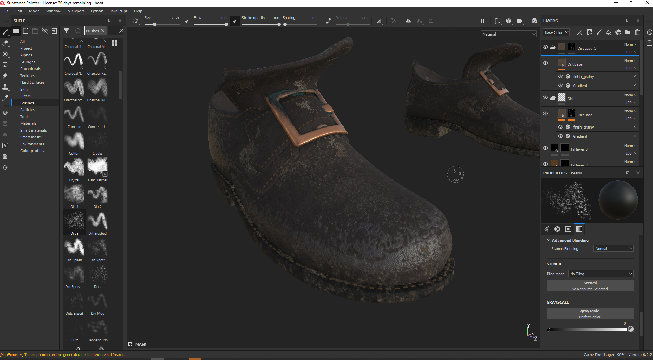The height and width of the screenshot is (360, 653).
Task: Hide Fill layer 3
Action: (545, 148)
